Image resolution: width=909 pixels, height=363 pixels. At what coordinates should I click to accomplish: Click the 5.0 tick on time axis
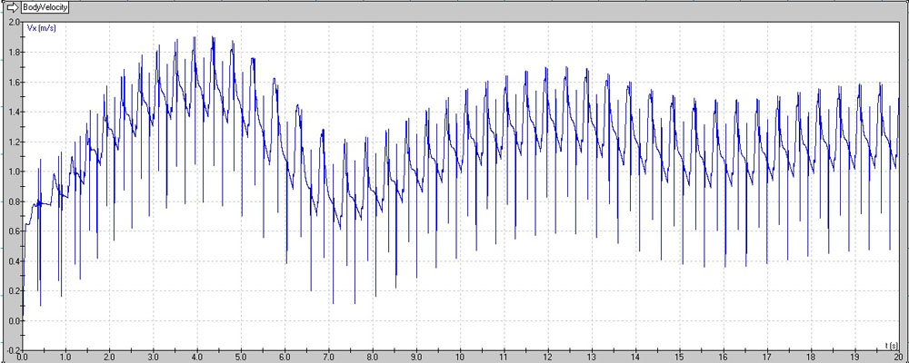click(241, 358)
